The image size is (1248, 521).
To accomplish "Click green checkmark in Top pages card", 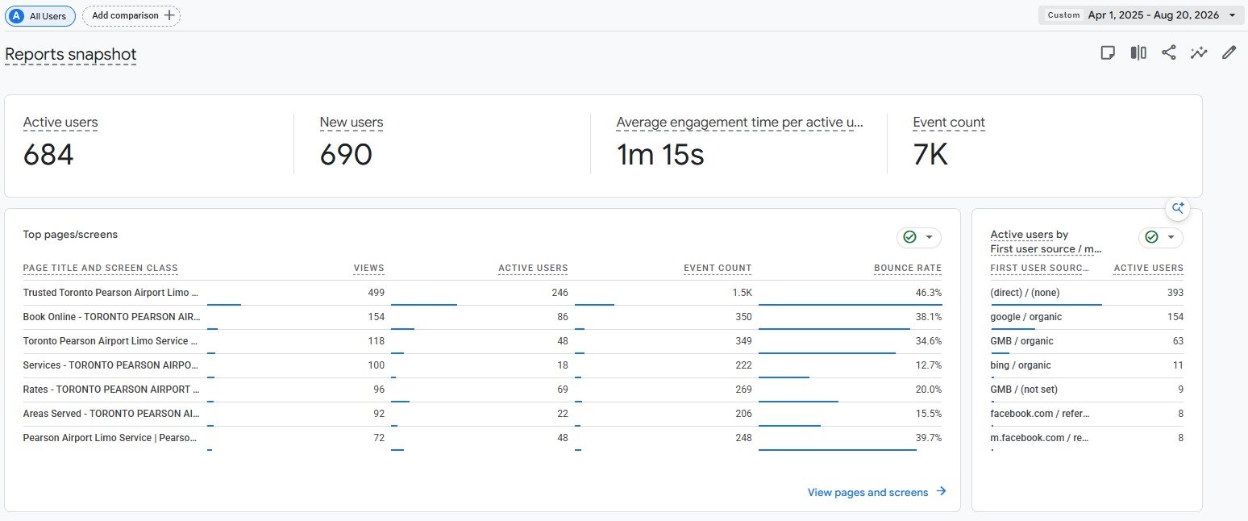I will [x=909, y=237].
